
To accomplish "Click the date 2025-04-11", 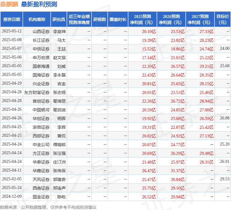I will tap(12, 170).
